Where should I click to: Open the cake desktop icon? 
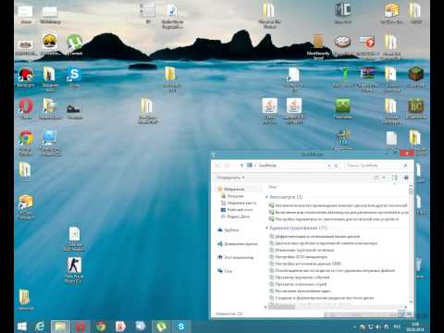tap(342, 43)
